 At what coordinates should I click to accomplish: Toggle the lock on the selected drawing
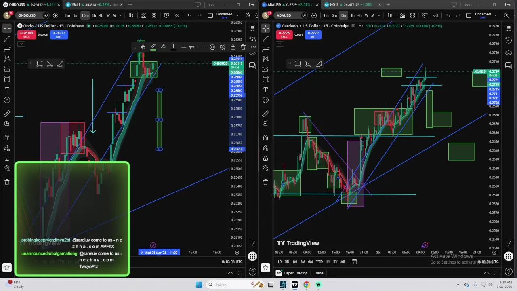coord(233,47)
